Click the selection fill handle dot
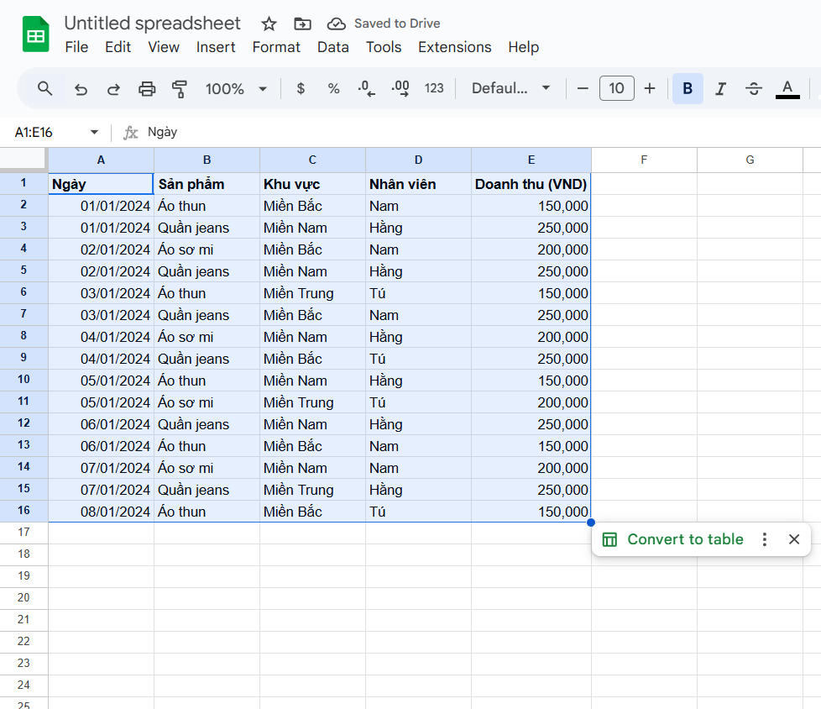Screen dimensions: 821x709 591,523
